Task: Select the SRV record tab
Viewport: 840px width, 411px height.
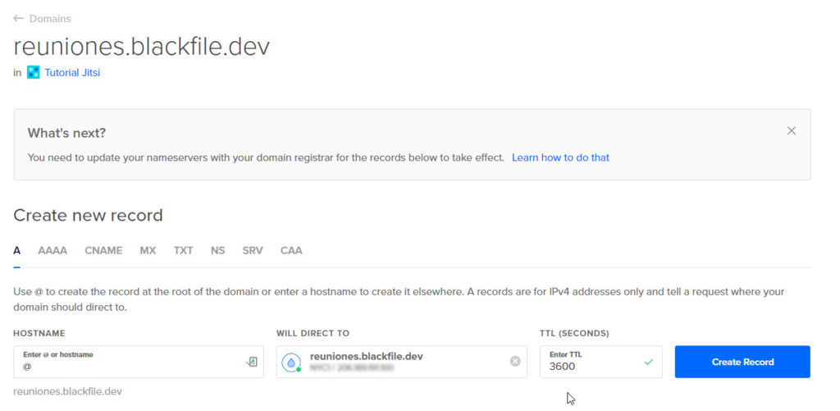Action: coord(253,250)
